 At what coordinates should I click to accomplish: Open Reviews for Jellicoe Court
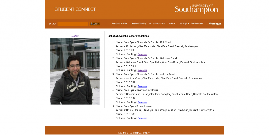[142, 86]
